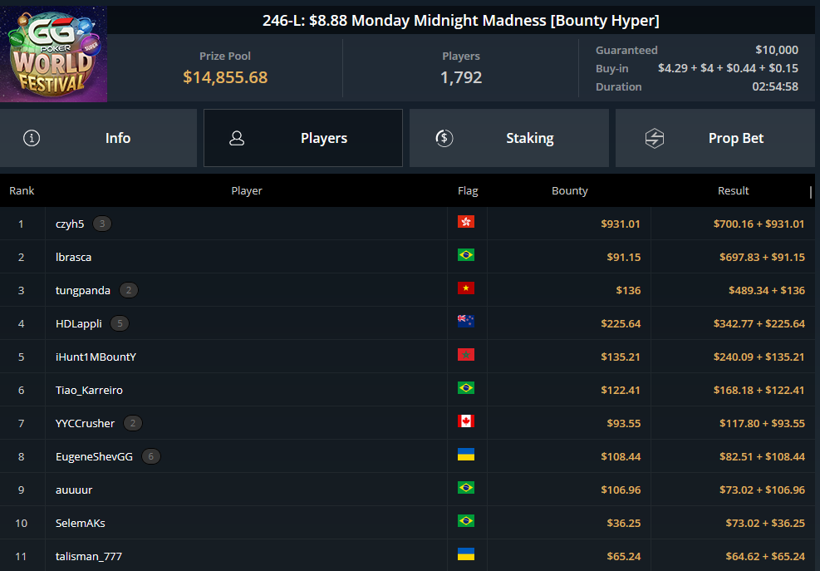The height and width of the screenshot is (571, 820).
Task: Click the $10,000 guaranteed value
Action: point(777,50)
